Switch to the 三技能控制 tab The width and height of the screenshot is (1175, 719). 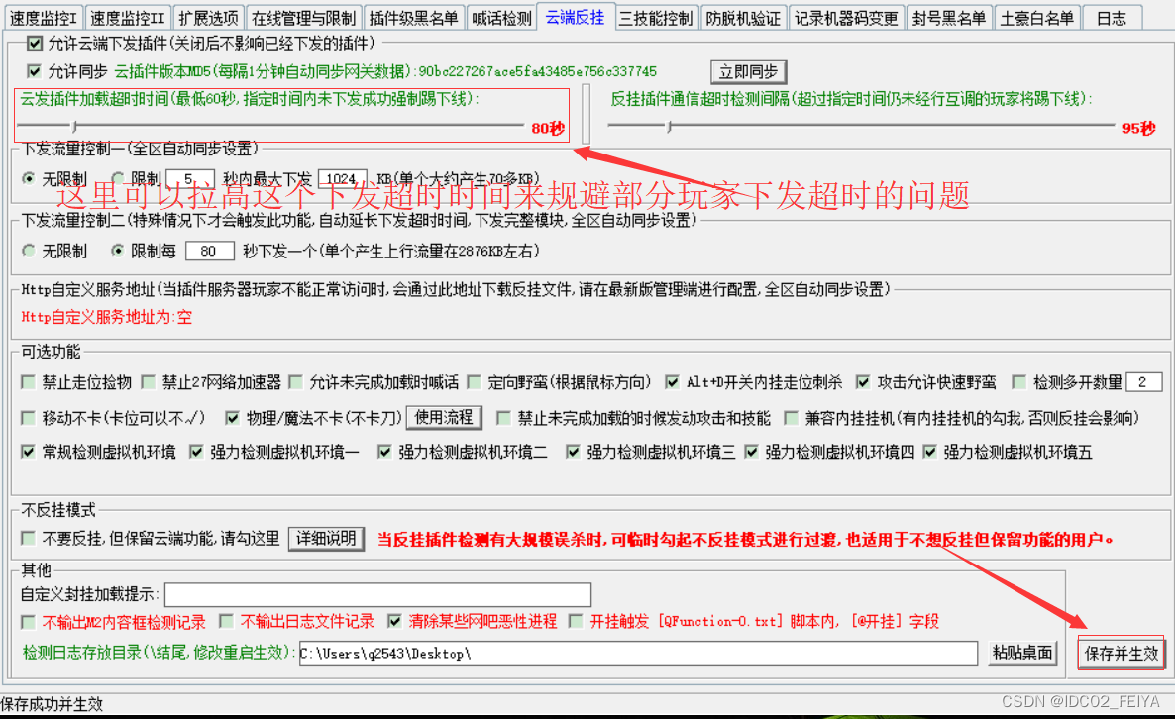point(655,16)
